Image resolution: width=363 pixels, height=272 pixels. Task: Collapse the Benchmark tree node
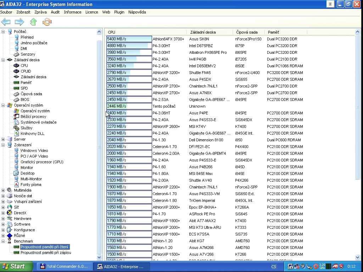(x=3, y=241)
